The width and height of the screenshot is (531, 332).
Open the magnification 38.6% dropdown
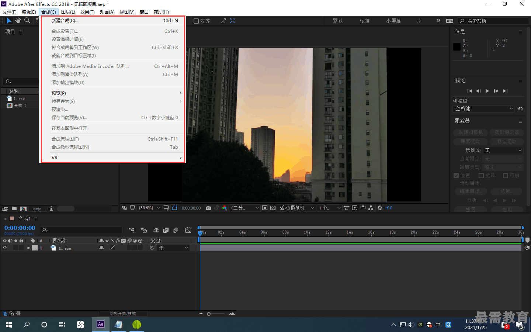click(x=149, y=208)
